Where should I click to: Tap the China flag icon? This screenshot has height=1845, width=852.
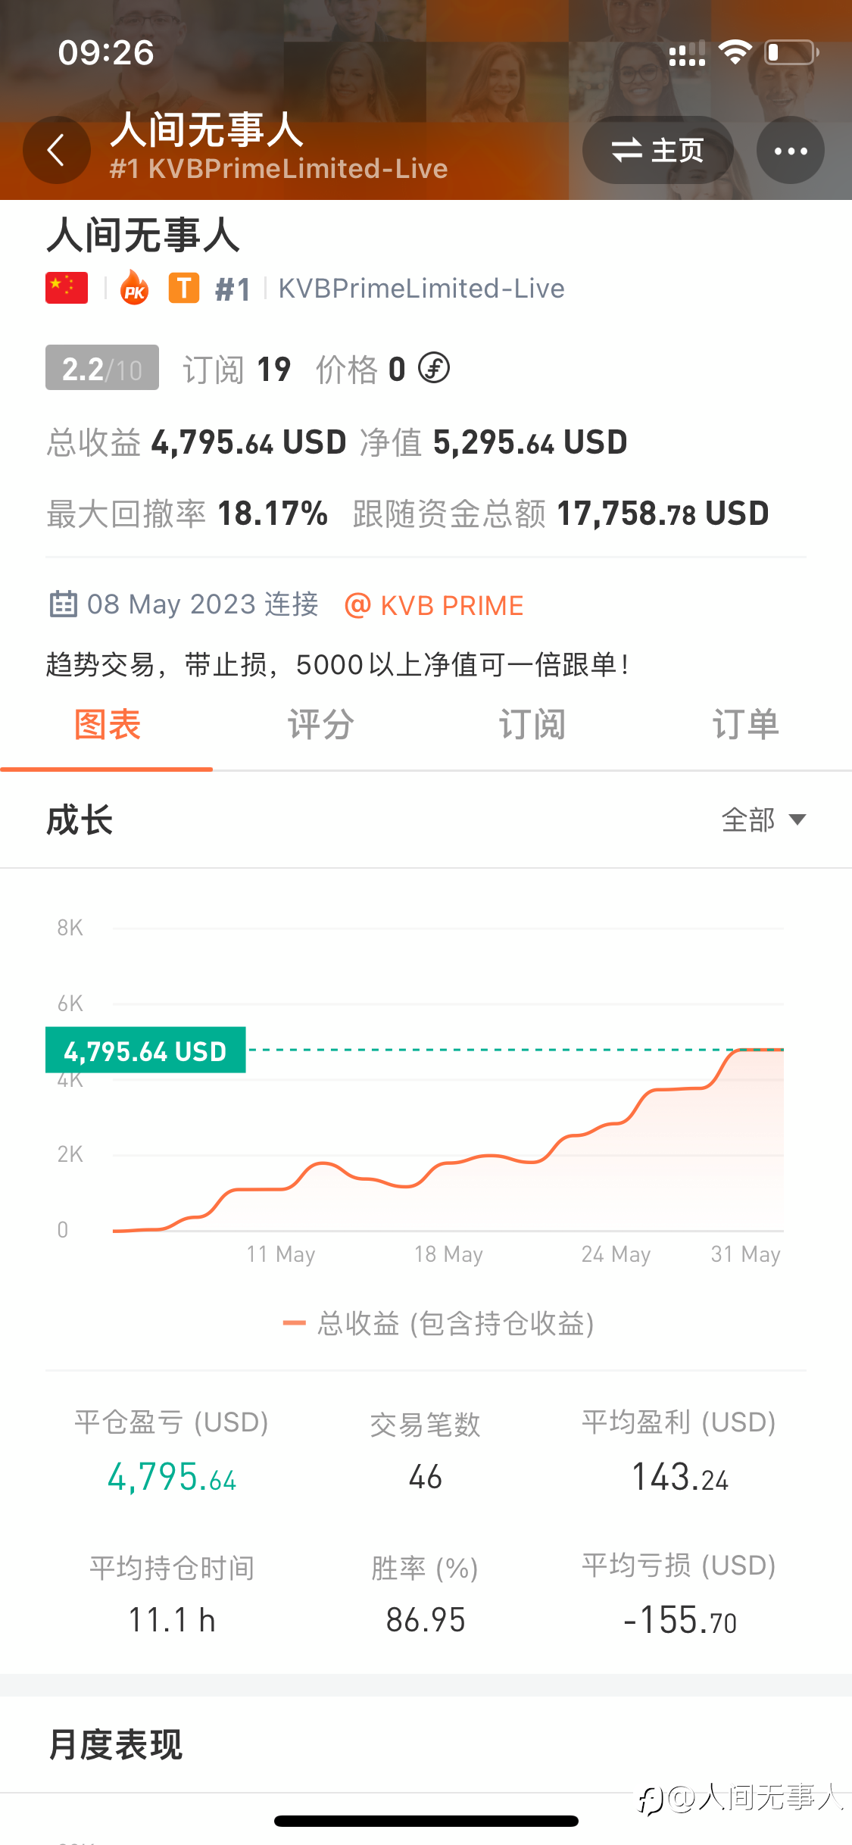coord(67,289)
